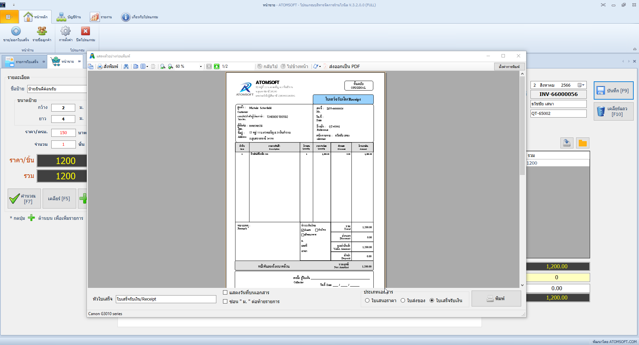Click the ไปข้างหน้า (forward) navigation button
Viewport: 639px width, 345px height.
point(295,66)
